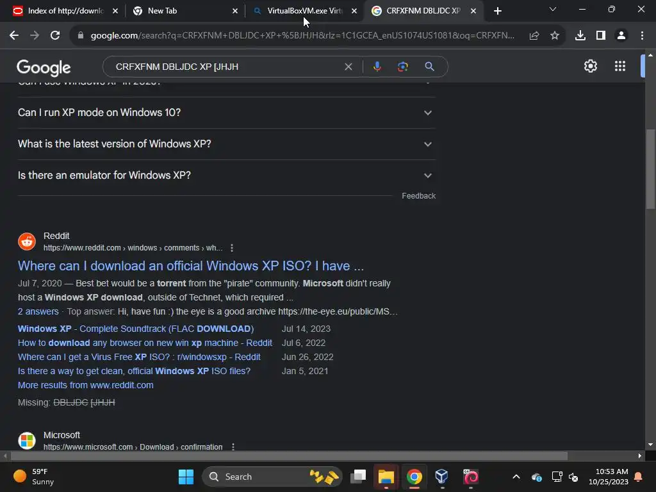Show hidden system tray icons
This screenshot has width=656, height=492.
point(516,477)
